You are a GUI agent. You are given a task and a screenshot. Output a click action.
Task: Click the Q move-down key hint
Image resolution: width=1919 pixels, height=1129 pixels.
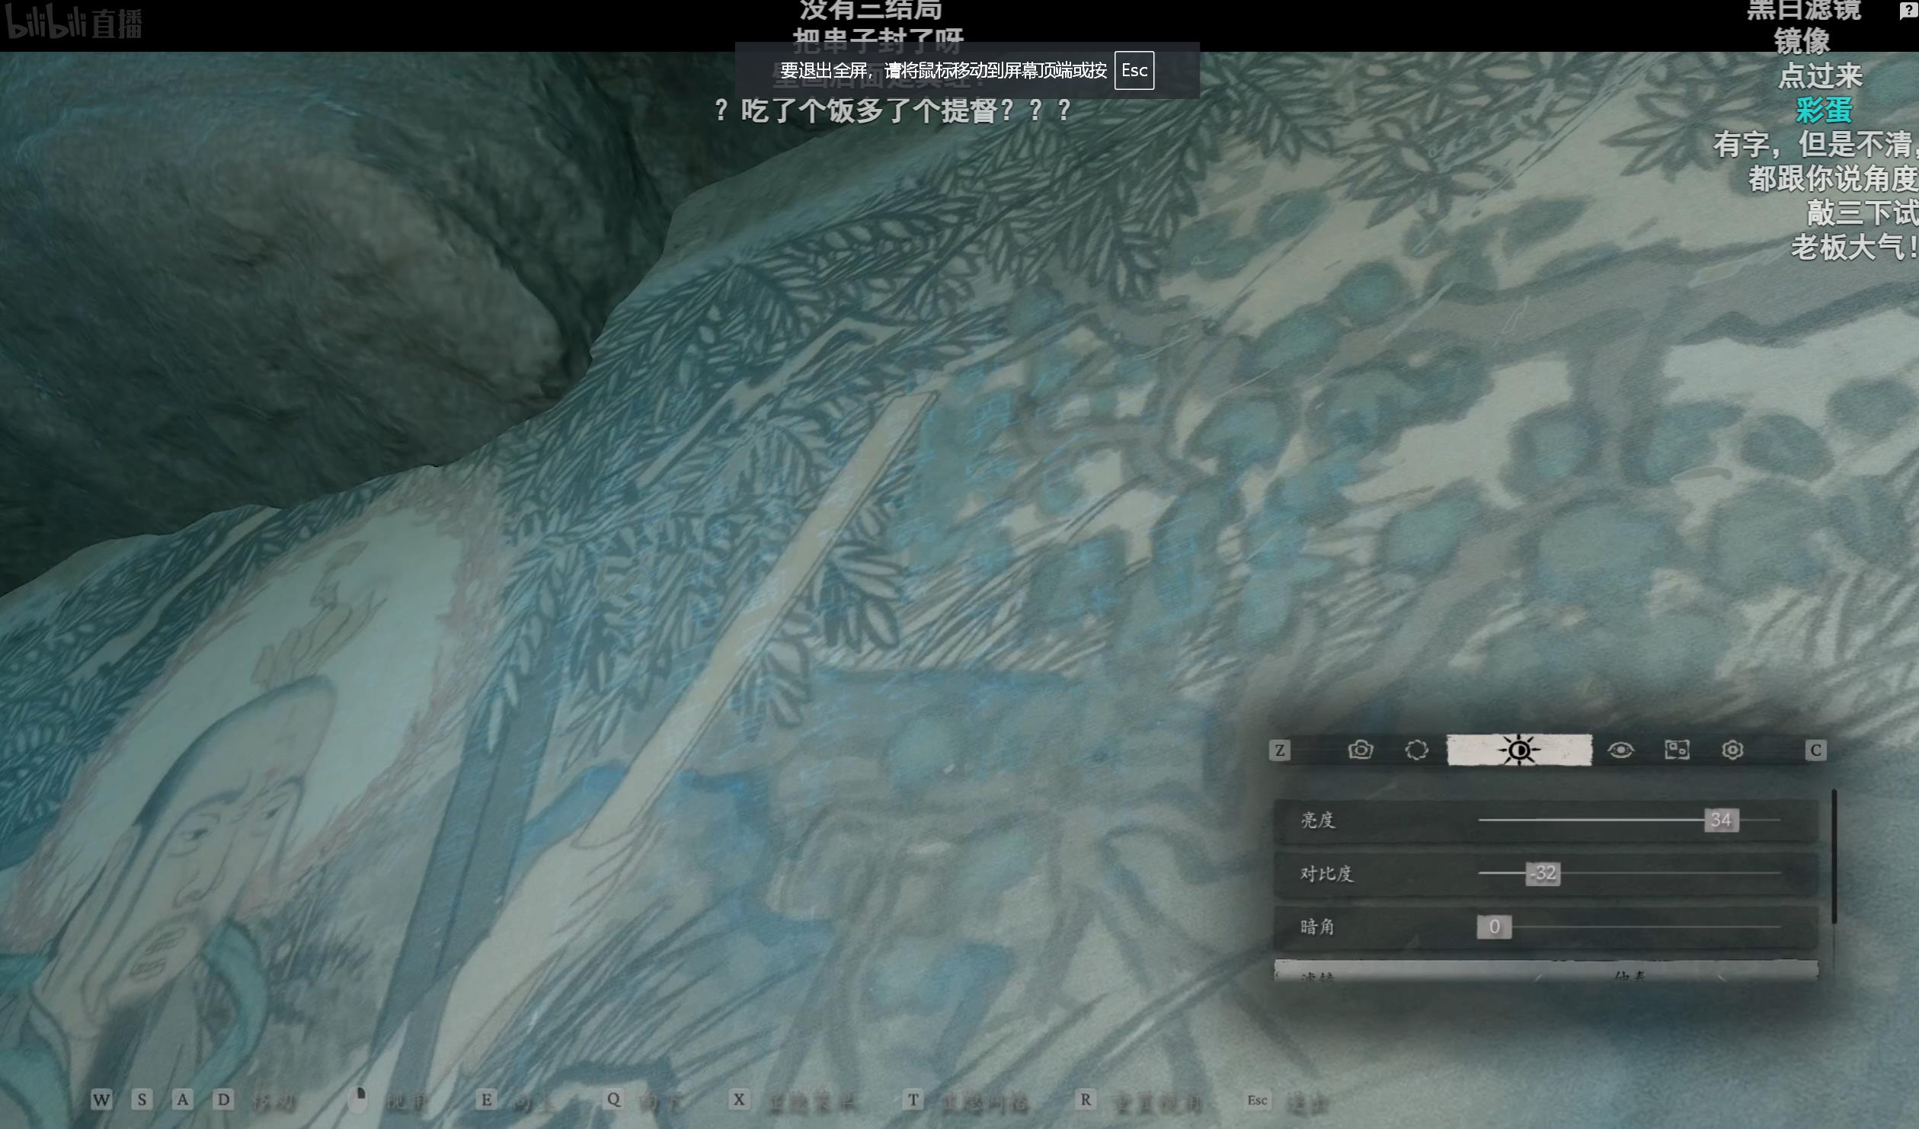[x=613, y=1099]
